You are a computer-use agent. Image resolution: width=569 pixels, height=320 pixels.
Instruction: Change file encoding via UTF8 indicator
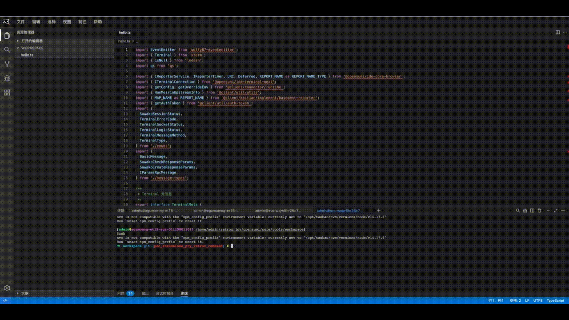pos(538,300)
